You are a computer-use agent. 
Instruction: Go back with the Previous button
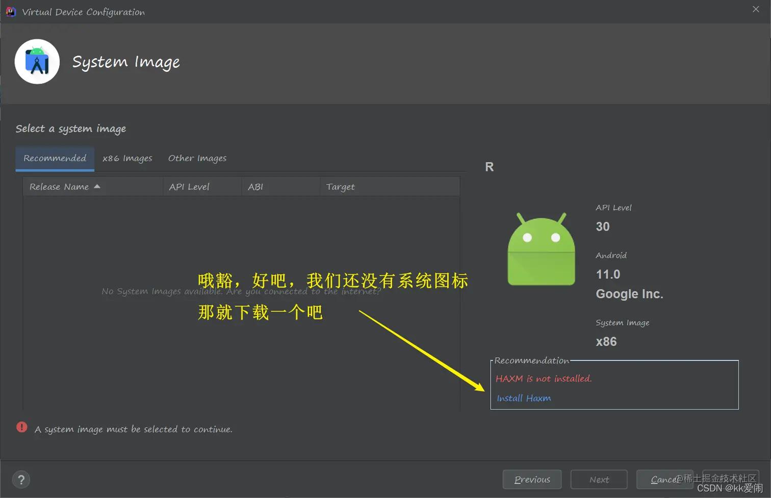(x=532, y=480)
